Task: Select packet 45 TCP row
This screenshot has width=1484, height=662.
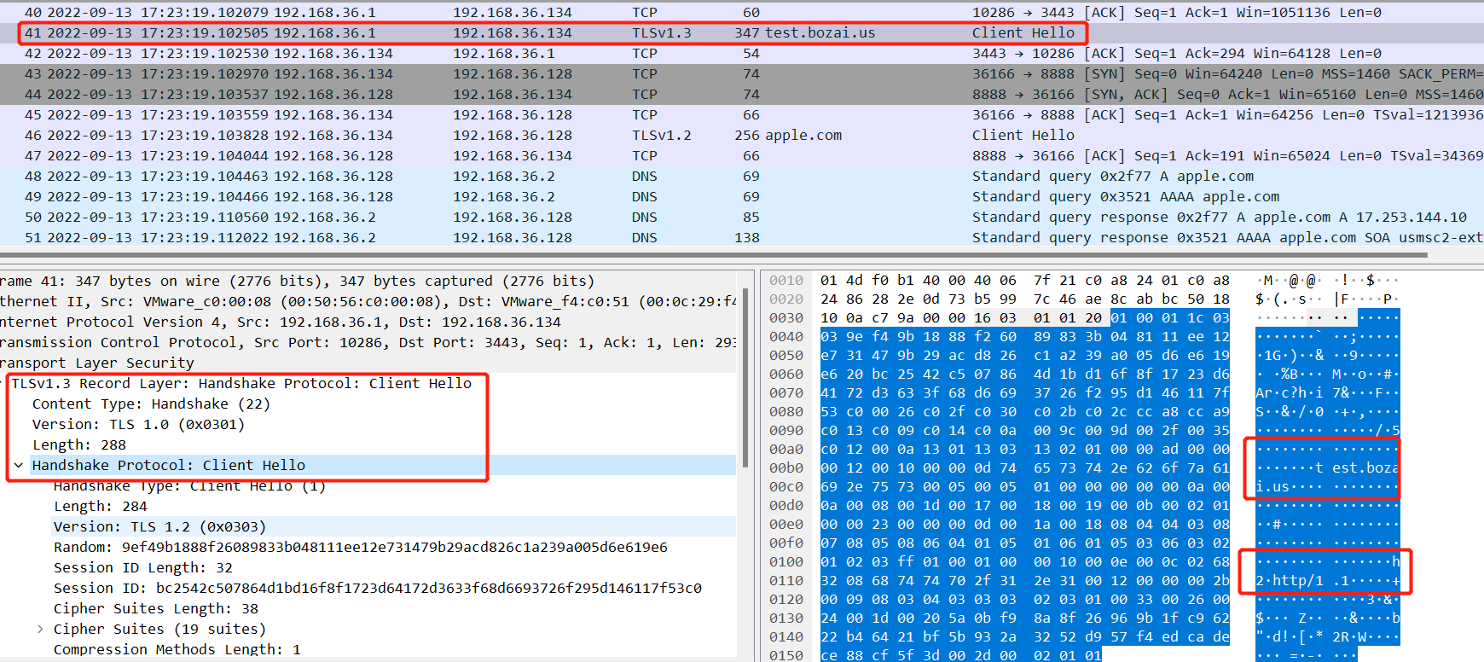Action: coord(742,114)
